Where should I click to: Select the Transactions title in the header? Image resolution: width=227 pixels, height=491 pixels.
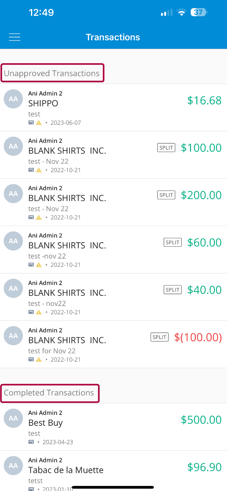point(113,37)
